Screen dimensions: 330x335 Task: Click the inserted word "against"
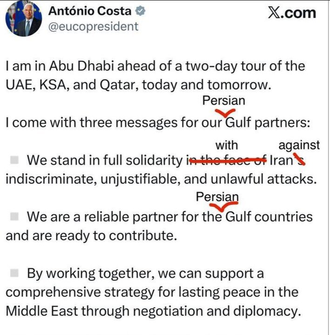click(299, 145)
